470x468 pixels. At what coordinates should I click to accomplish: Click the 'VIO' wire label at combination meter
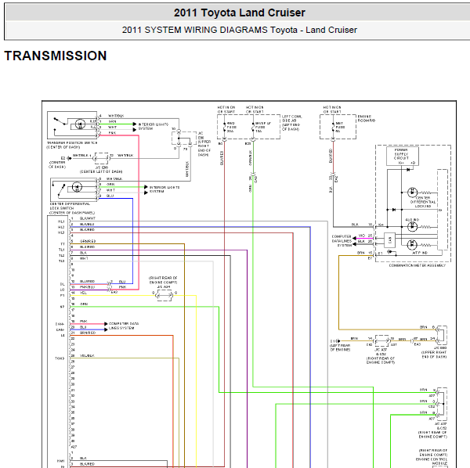coord(362,236)
